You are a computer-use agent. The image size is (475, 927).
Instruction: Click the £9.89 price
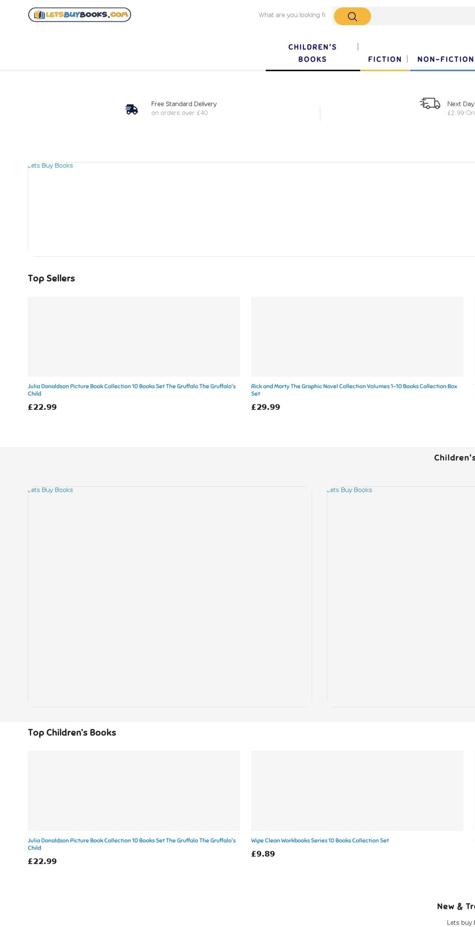263,854
